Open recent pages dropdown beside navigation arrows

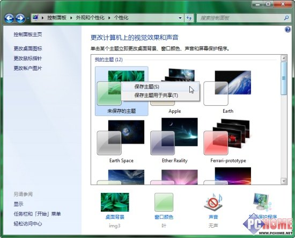(28, 18)
